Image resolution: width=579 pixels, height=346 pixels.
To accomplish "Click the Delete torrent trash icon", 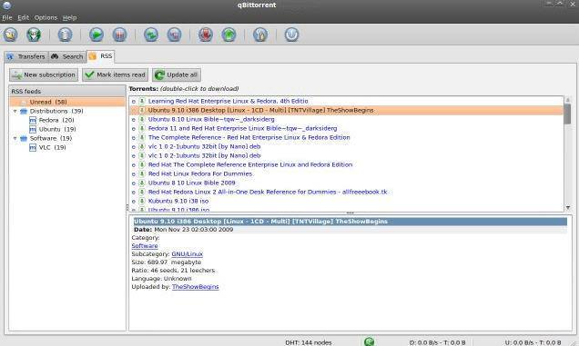I will [65, 35].
